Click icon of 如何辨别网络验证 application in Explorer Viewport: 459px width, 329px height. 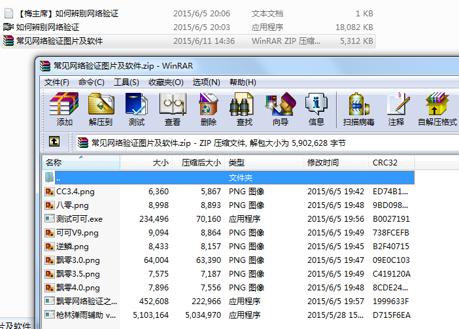point(8,27)
